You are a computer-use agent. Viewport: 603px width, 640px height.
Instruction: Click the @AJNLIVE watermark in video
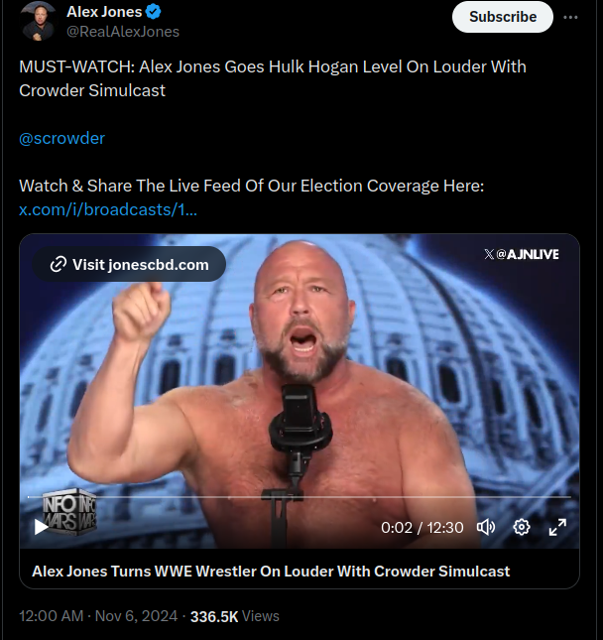click(x=522, y=254)
